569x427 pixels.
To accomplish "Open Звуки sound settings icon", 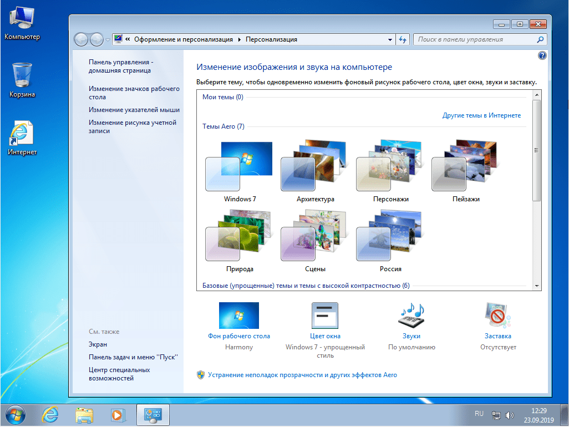I will click(411, 316).
